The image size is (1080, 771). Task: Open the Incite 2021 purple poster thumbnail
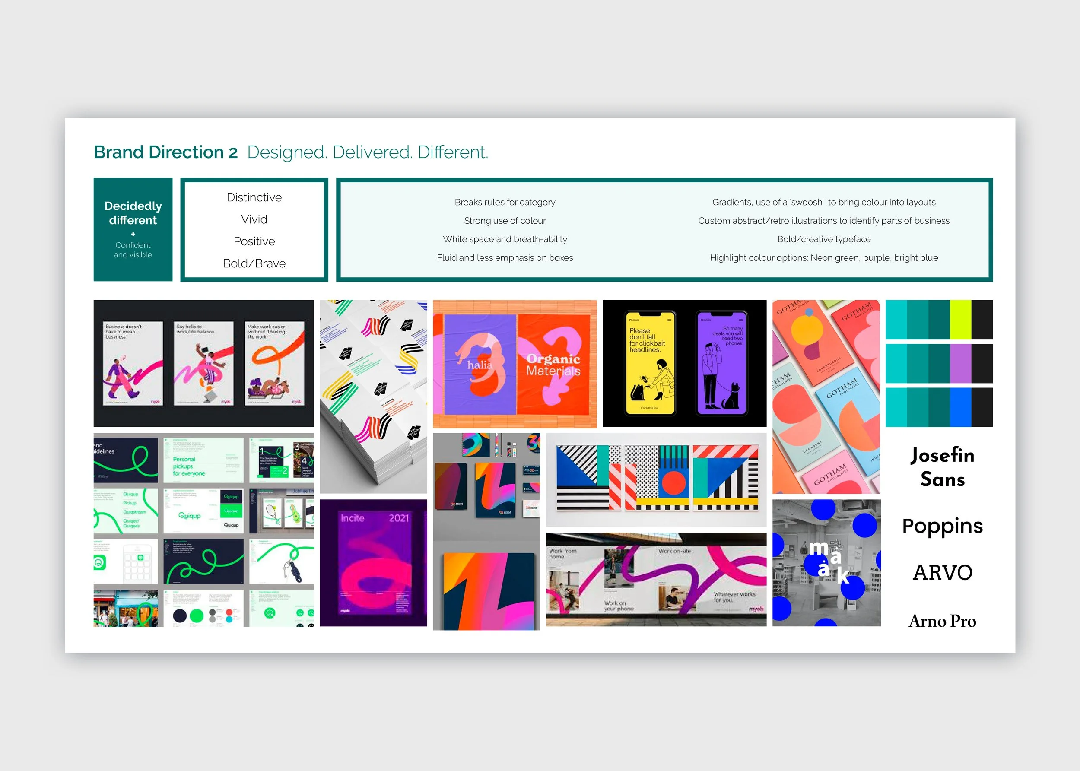click(373, 563)
